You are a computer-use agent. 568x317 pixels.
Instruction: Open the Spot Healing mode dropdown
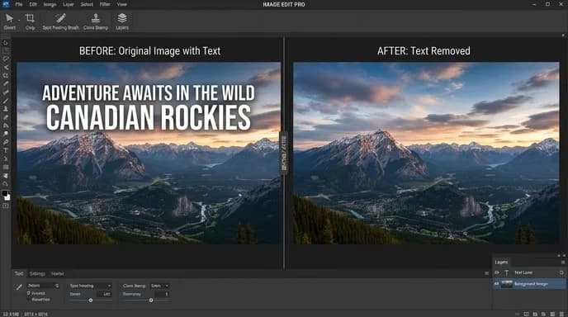(x=90, y=286)
